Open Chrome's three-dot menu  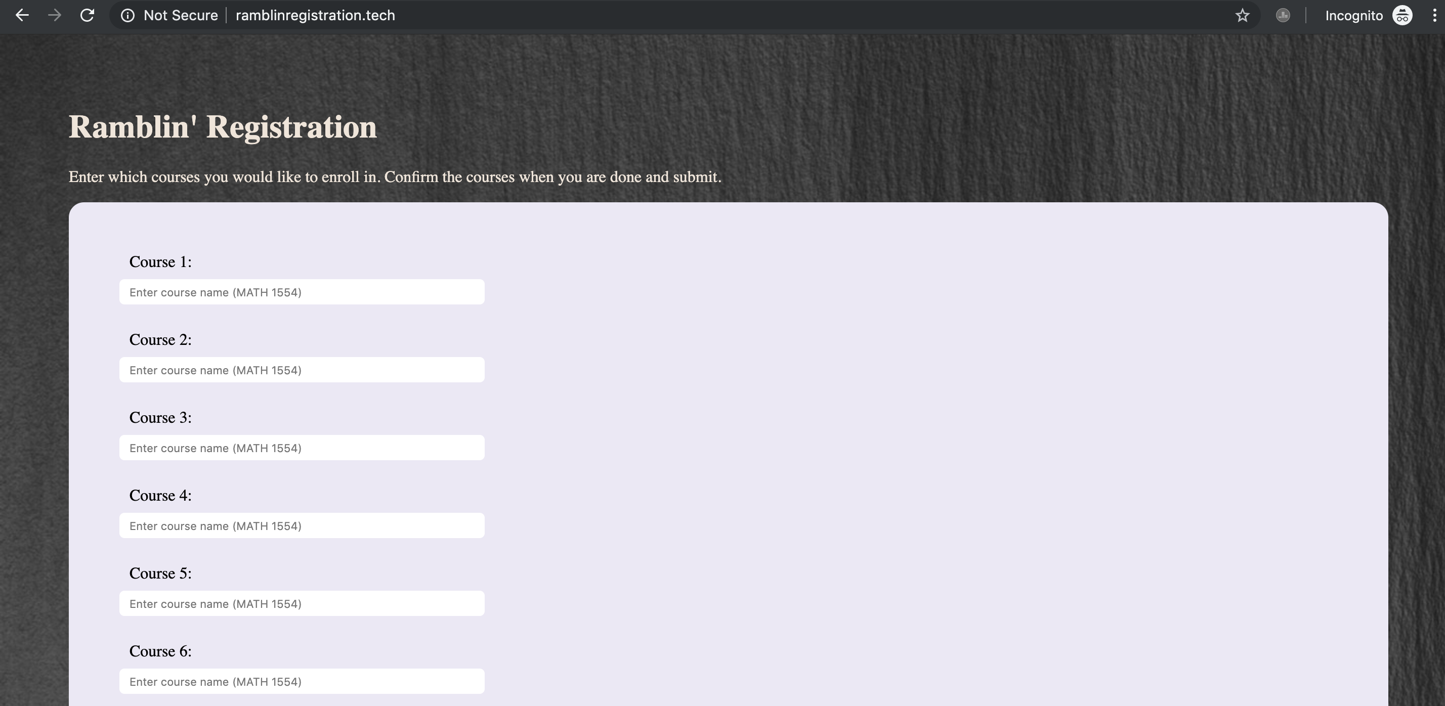pyautogui.click(x=1434, y=15)
